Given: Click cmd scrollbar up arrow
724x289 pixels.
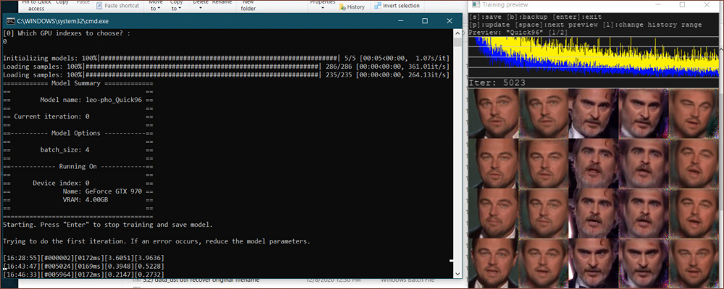Looking at the screenshot, I should (x=458, y=33).
